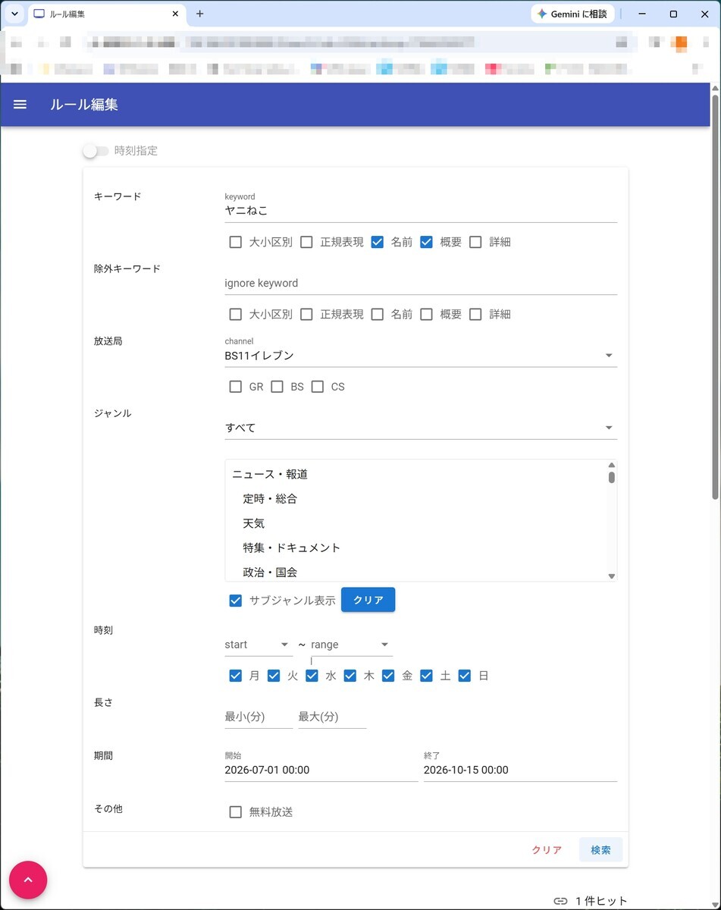Click the 最小(分) length field
721x910 pixels.
click(259, 717)
